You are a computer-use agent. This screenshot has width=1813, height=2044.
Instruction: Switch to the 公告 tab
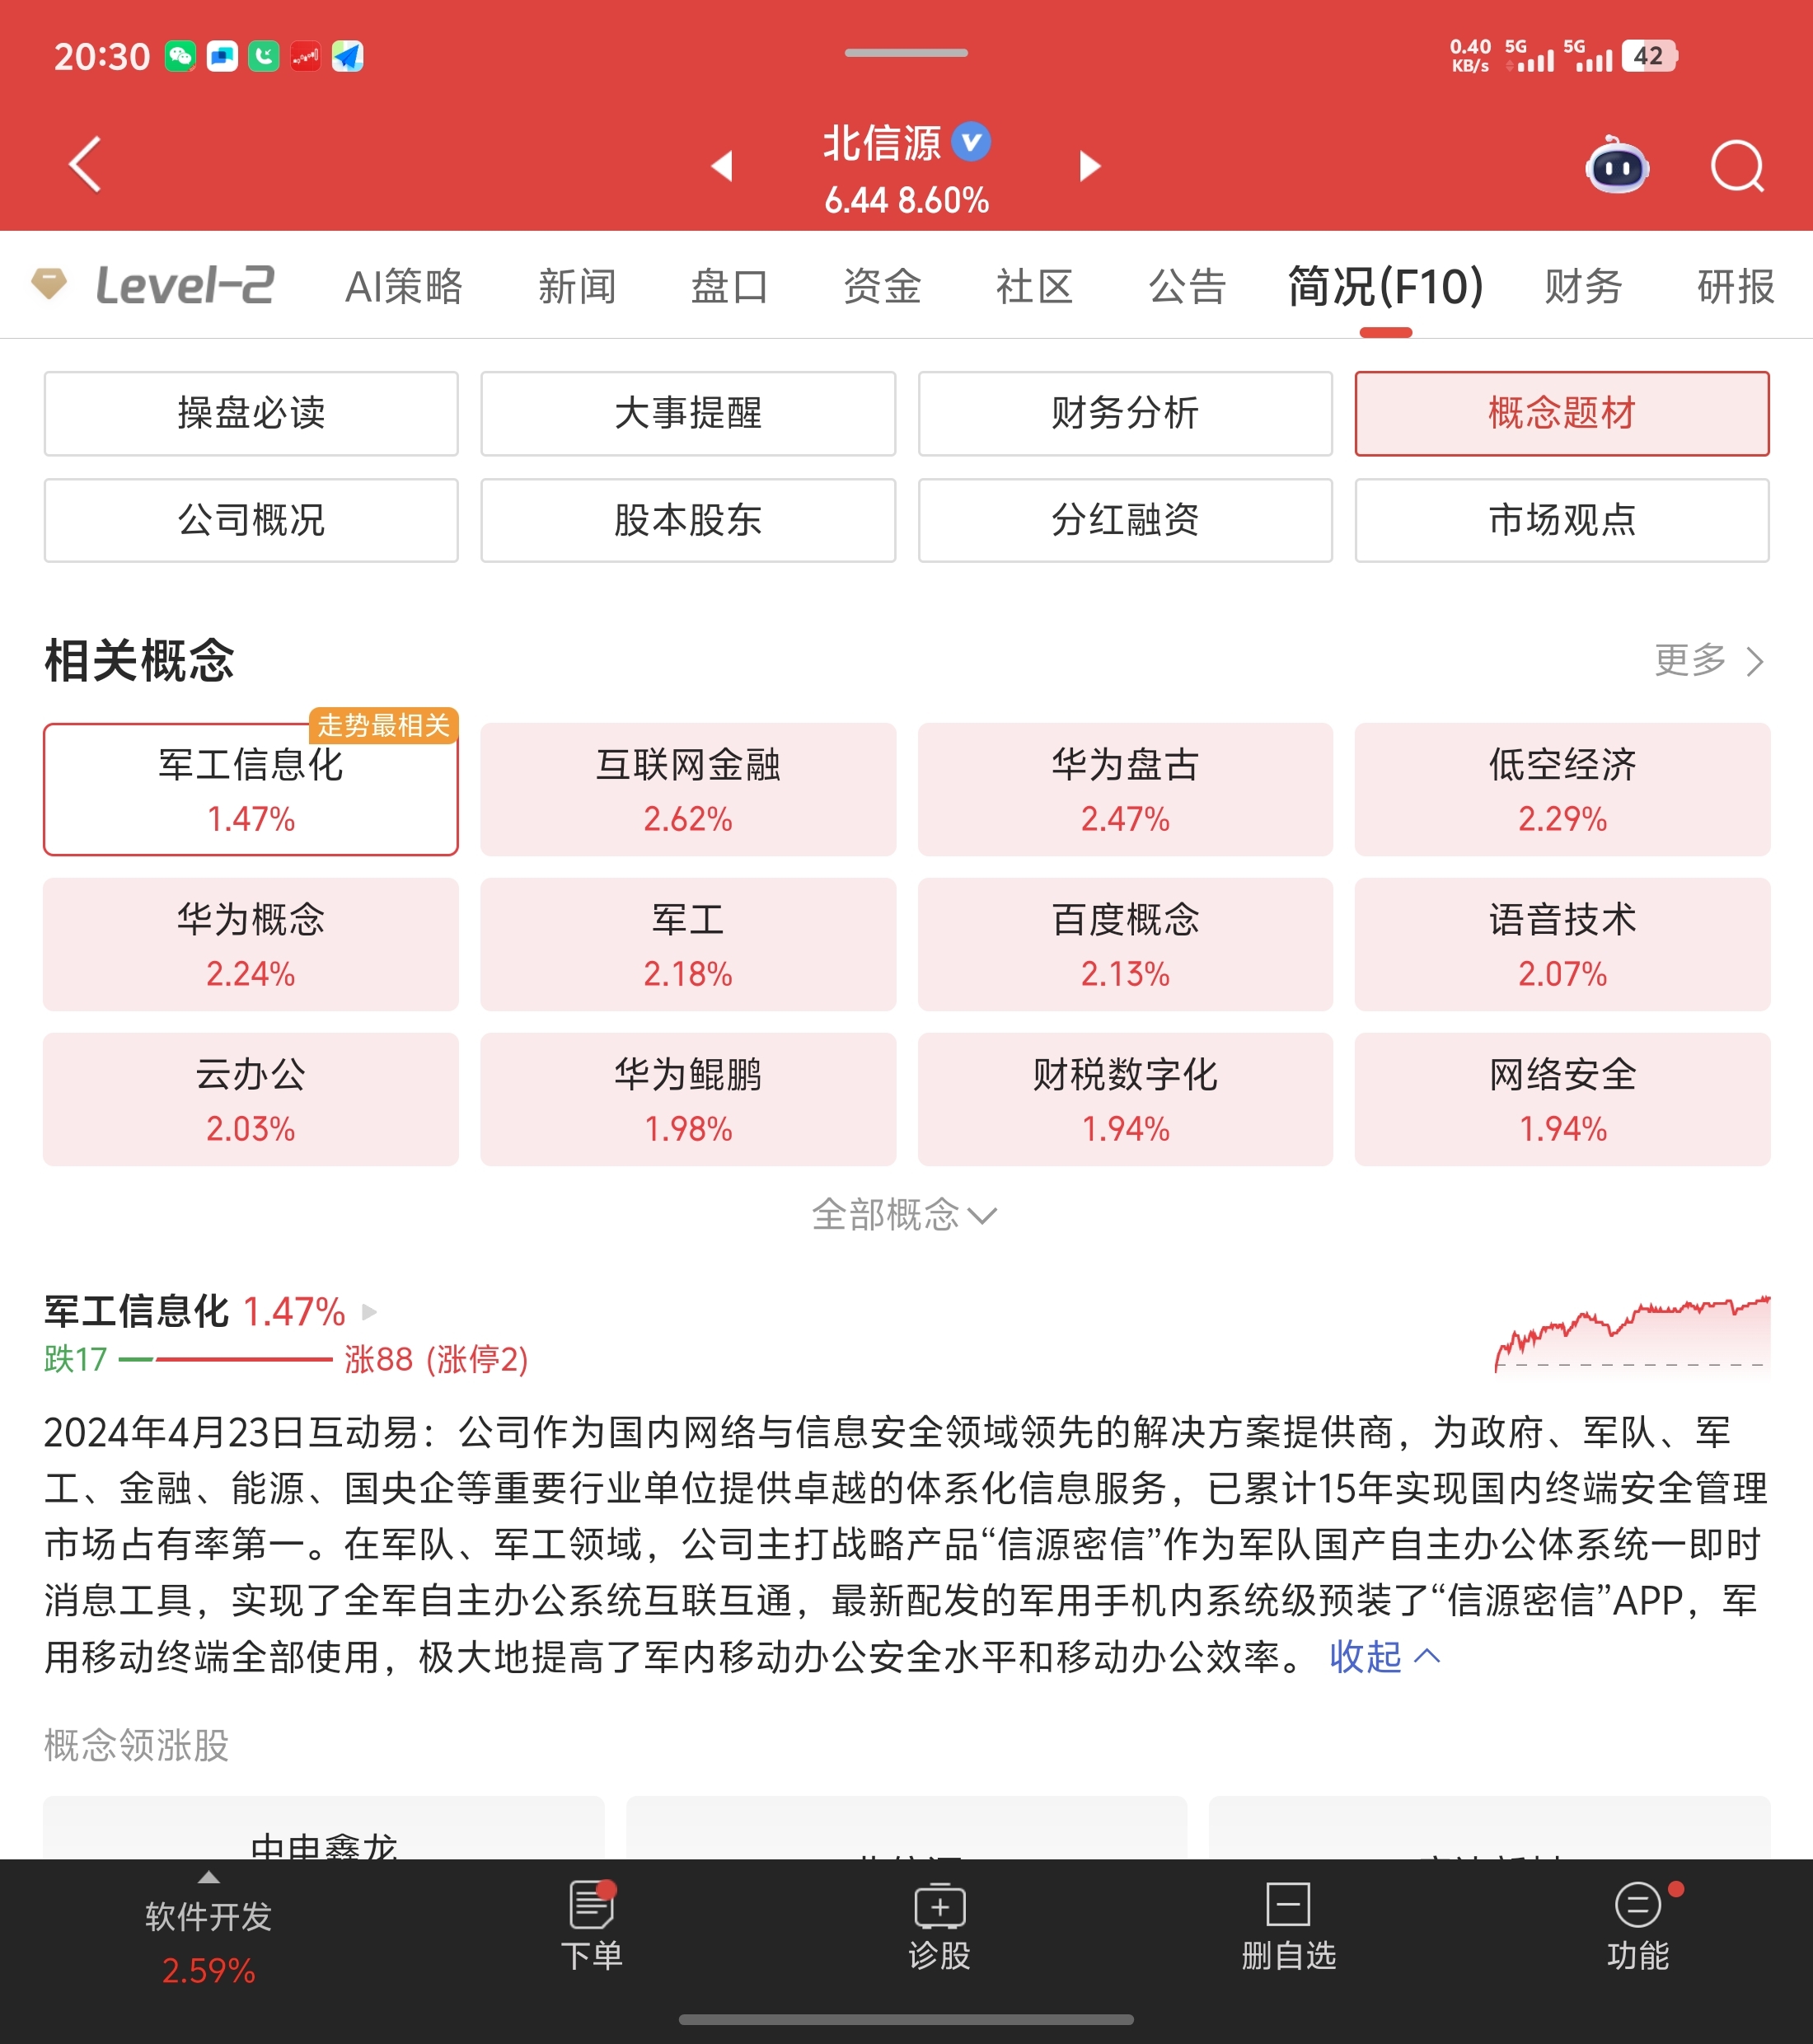point(1188,286)
